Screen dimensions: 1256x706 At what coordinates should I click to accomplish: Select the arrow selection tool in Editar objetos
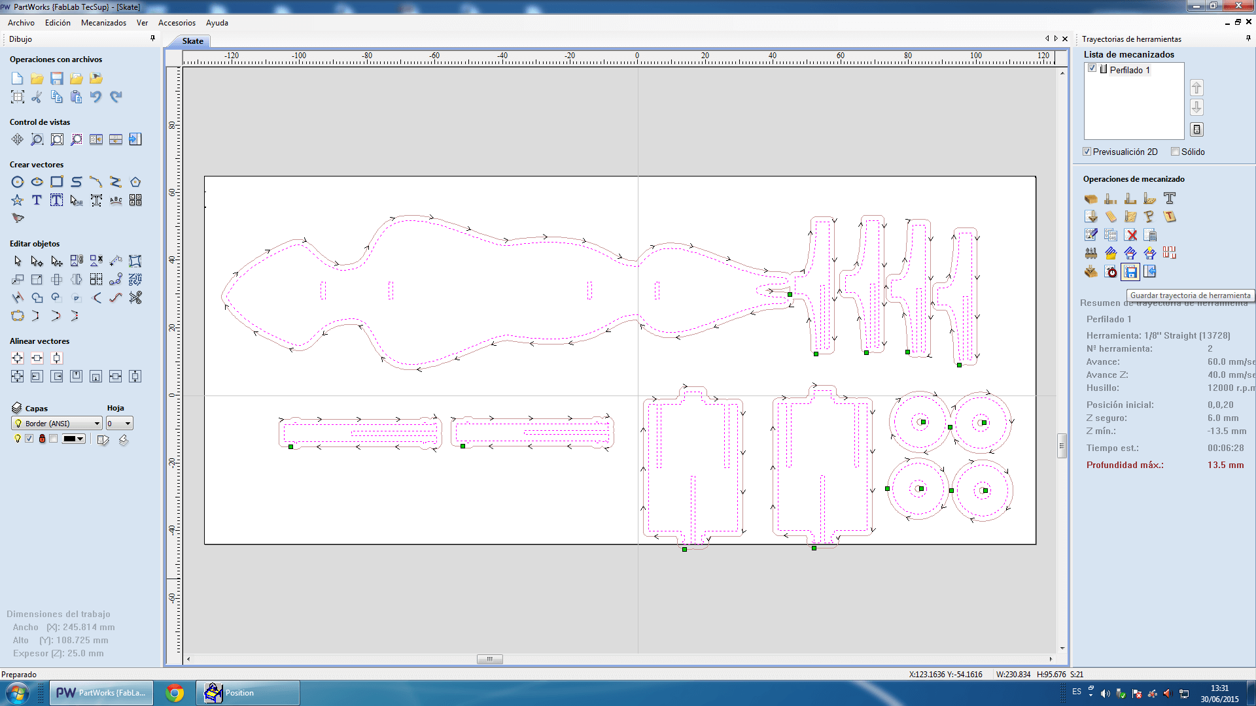[18, 261]
